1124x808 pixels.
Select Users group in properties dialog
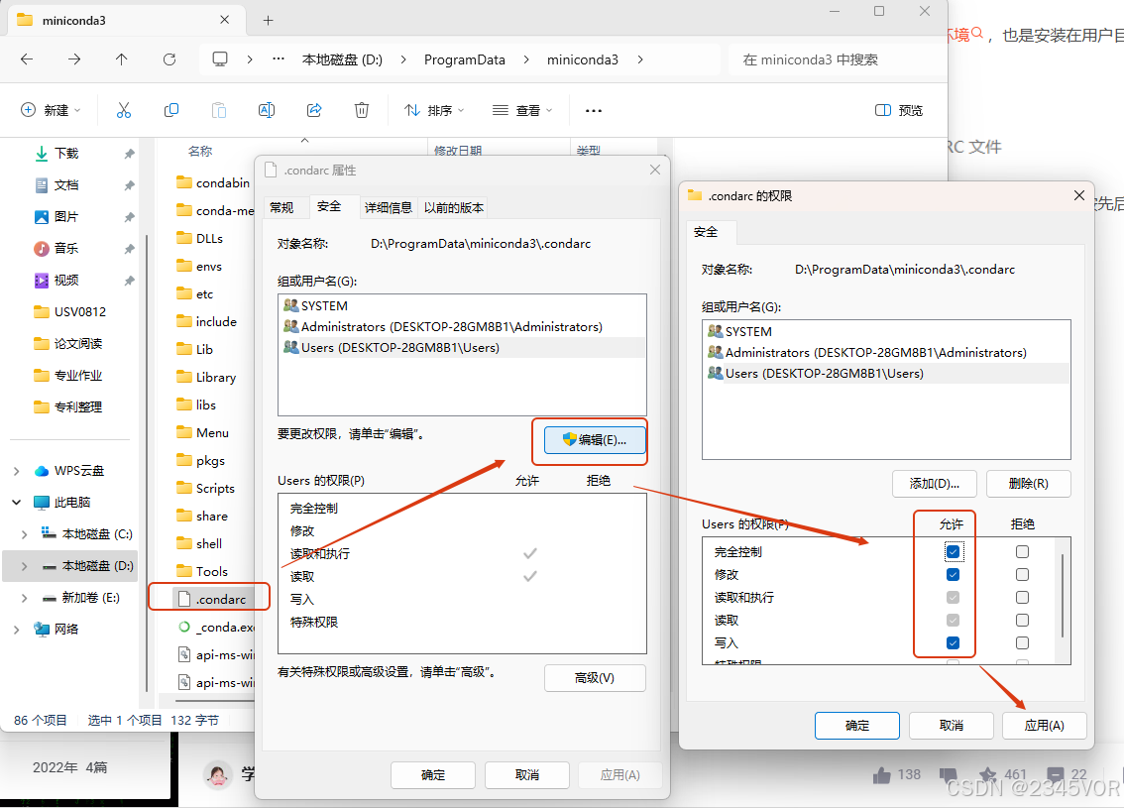pos(462,348)
